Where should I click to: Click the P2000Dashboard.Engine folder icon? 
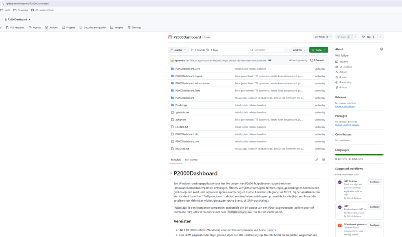[172, 76]
